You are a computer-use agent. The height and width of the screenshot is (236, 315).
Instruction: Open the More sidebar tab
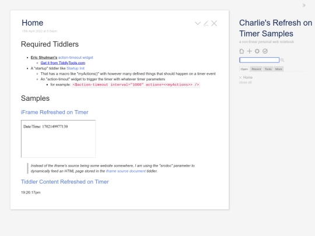[x=279, y=69]
